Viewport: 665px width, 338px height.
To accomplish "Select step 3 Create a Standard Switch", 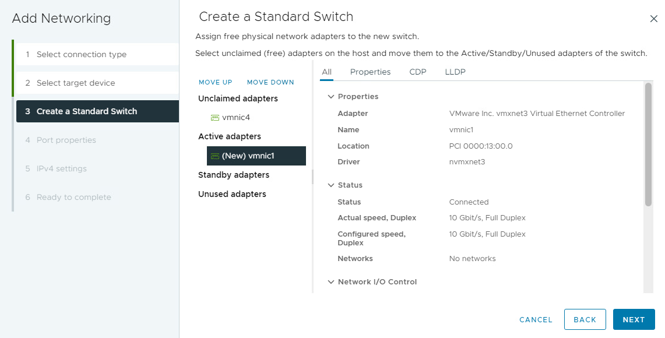I will [97, 111].
